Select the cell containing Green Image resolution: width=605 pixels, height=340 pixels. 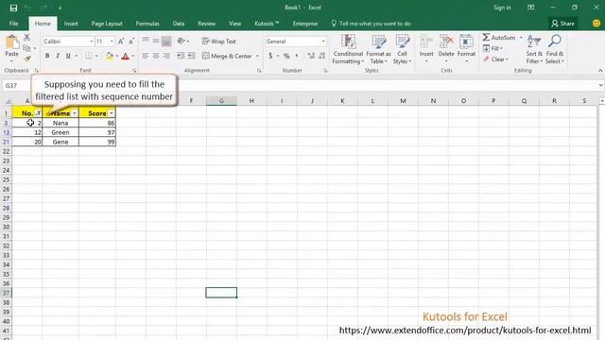coord(60,132)
